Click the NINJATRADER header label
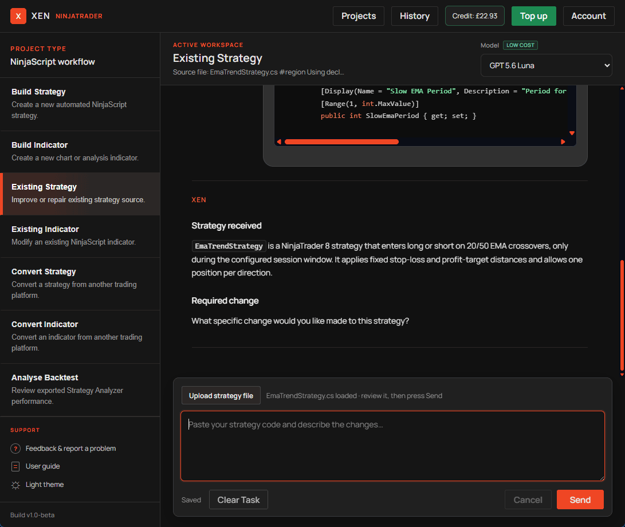This screenshot has height=527, width=625. pyautogui.click(x=79, y=16)
